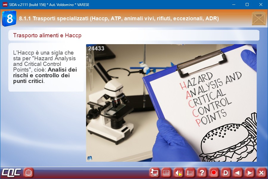Click the blue chapter 8 badge
The height and width of the screenshot is (179, 268).
[9, 18]
